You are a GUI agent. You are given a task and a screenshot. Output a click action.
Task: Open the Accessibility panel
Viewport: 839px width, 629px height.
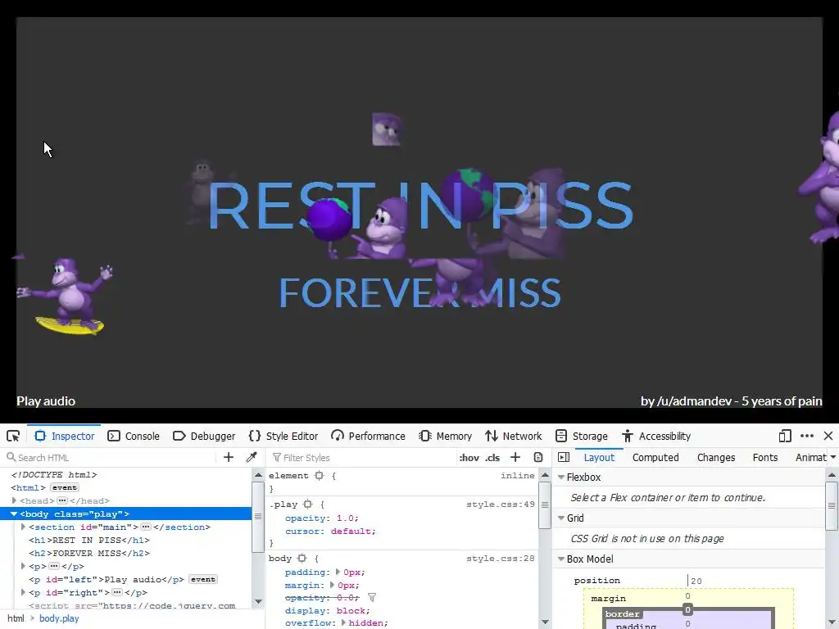656,436
